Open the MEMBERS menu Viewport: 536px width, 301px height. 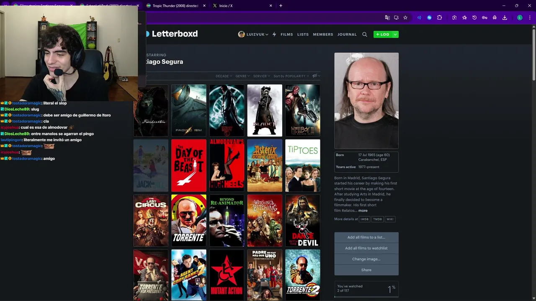[323, 34]
